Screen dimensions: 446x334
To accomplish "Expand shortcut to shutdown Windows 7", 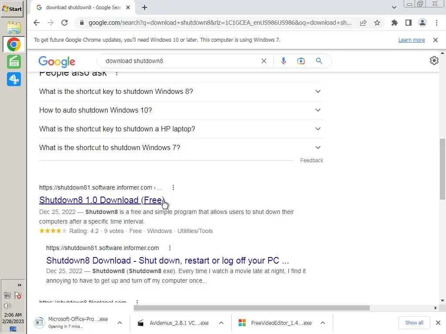I will pos(181,148).
